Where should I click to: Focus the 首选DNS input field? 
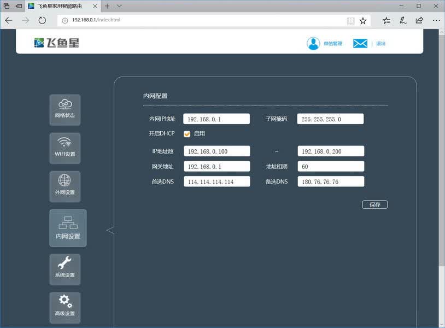(x=217, y=181)
